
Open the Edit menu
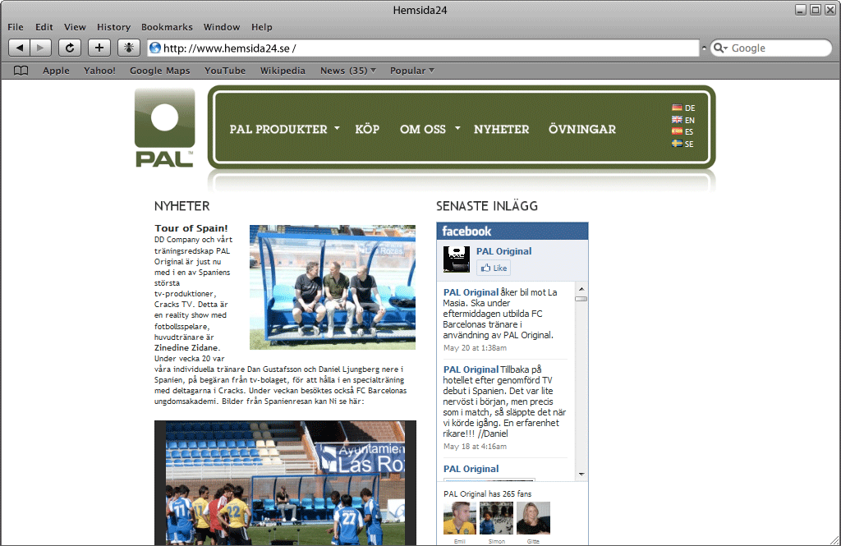44,27
